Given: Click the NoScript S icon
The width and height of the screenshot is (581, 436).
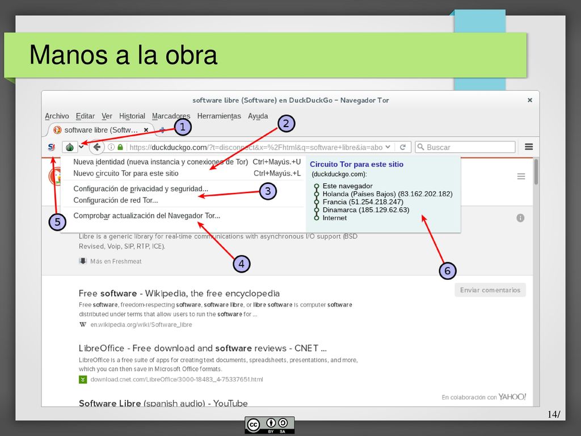Looking at the screenshot, I should pos(52,147).
